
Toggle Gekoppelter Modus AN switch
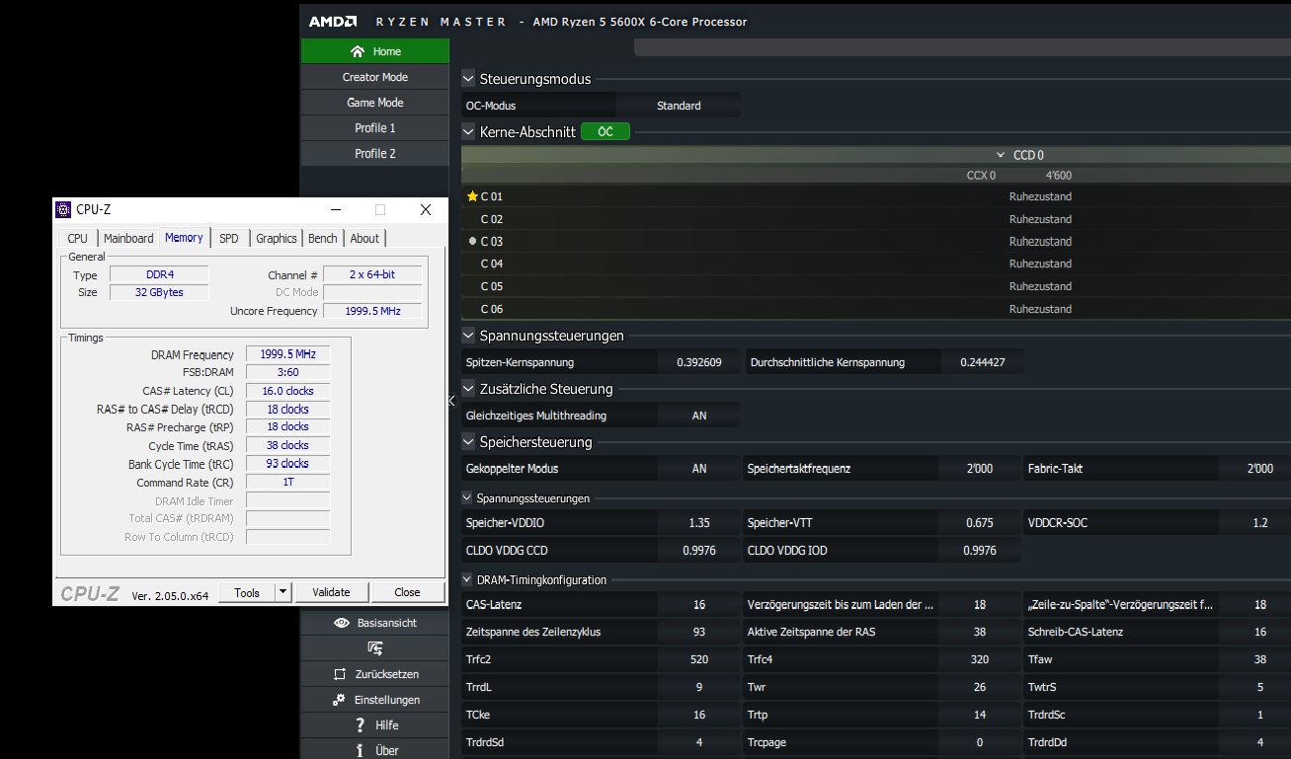699,469
